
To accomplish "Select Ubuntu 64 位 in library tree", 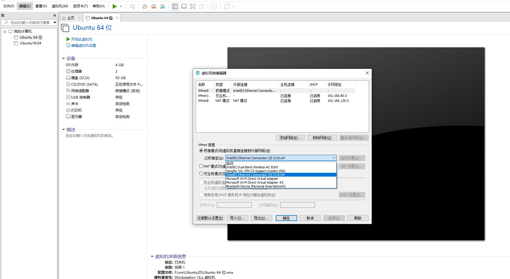I will 31,37.
